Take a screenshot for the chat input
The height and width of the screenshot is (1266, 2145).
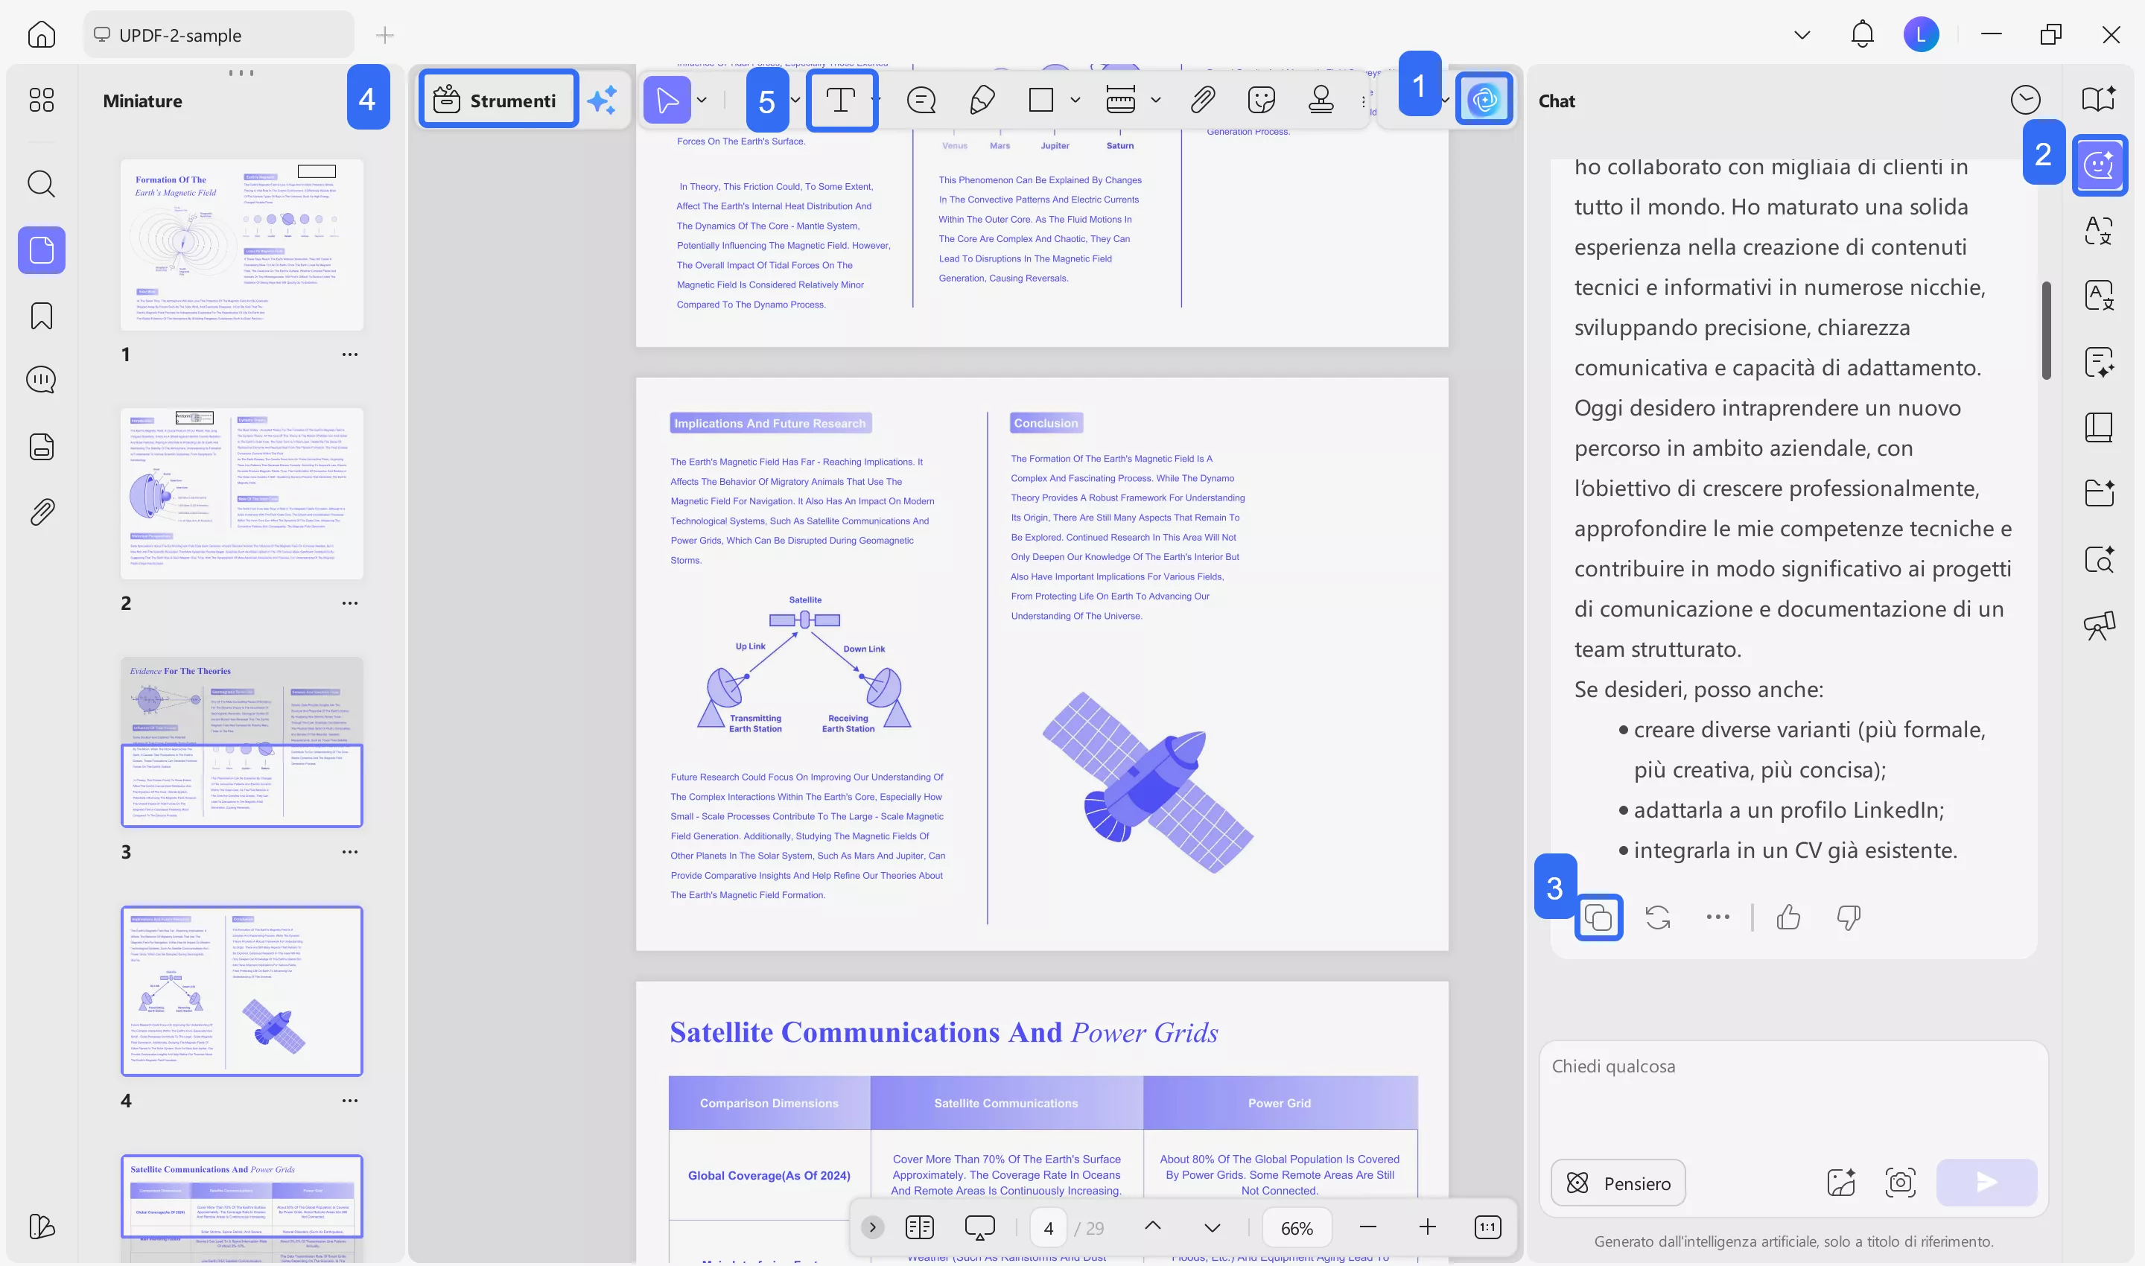tap(1902, 1183)
